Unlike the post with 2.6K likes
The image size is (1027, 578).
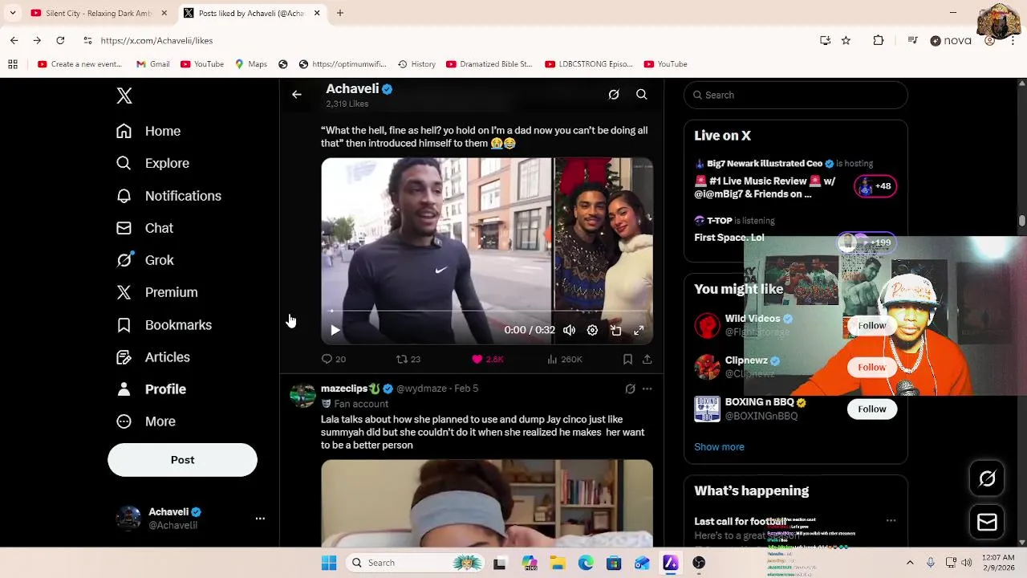(488, 359)
